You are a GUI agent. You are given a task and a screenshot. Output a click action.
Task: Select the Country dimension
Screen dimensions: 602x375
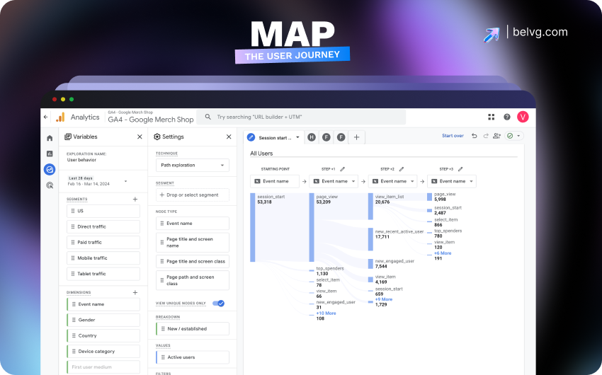coord(103,335)
